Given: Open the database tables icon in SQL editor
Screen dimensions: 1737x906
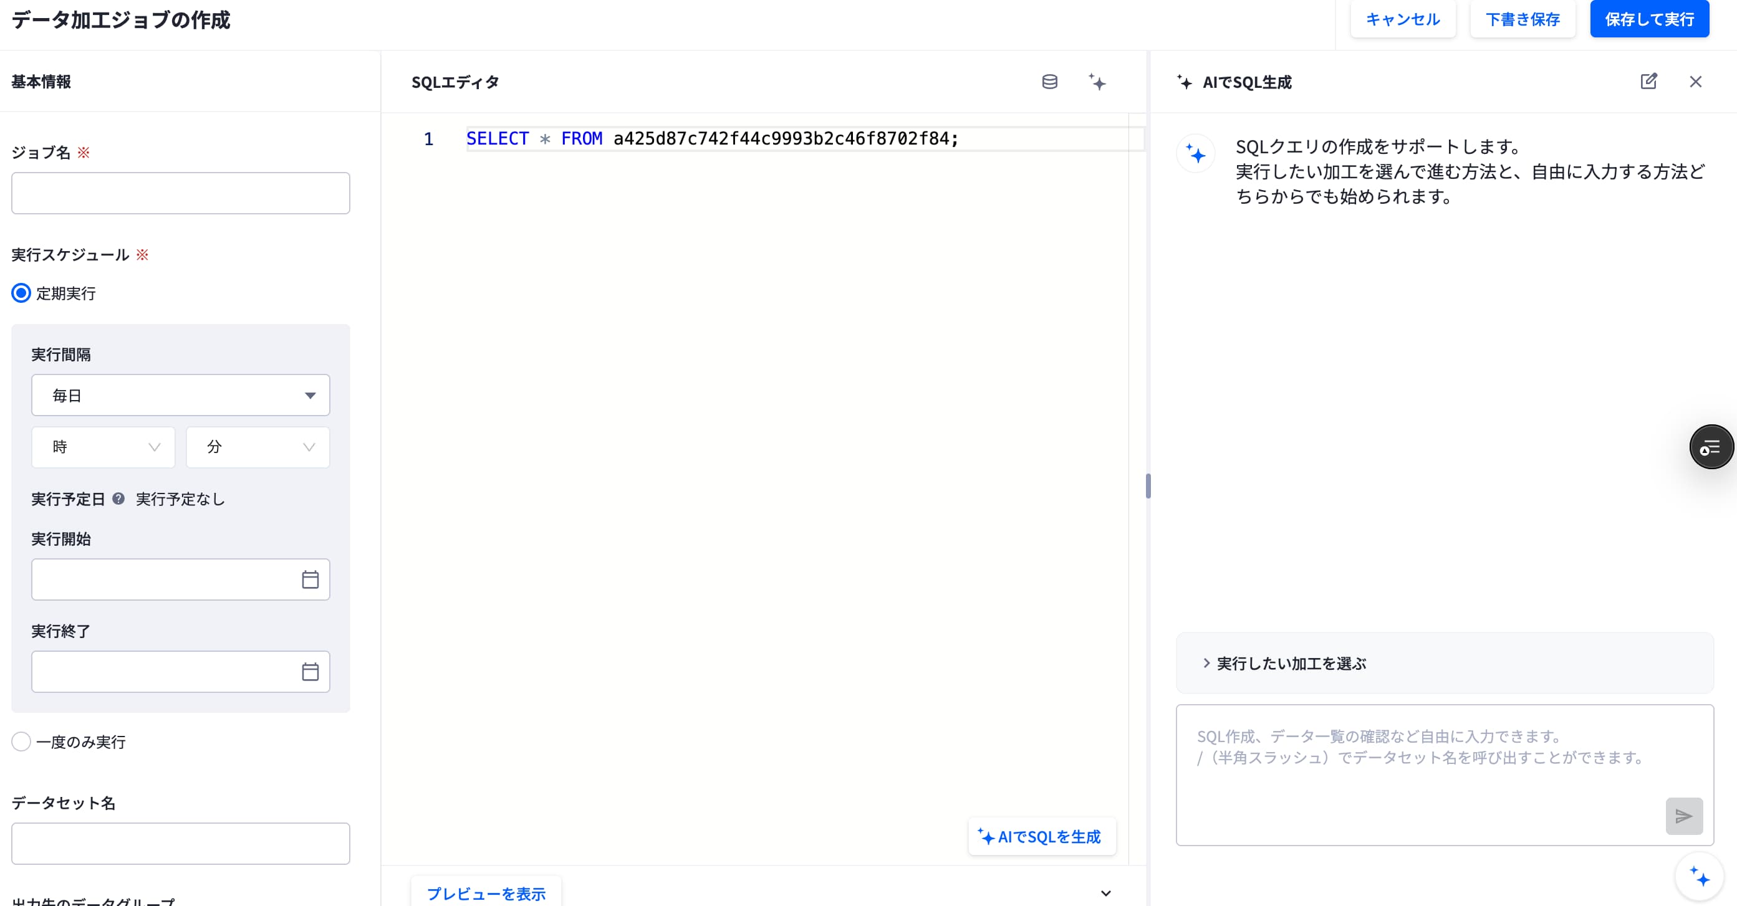Looking at the screenshot, I should 1049,82.
